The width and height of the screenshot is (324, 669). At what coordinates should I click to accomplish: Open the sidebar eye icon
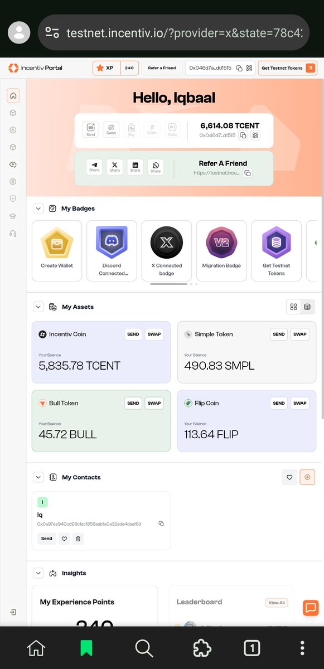[x=13, y=164]
